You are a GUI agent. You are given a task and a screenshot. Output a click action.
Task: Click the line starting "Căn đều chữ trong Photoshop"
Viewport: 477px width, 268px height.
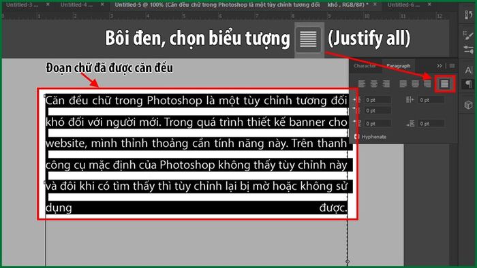coord(196,101)
